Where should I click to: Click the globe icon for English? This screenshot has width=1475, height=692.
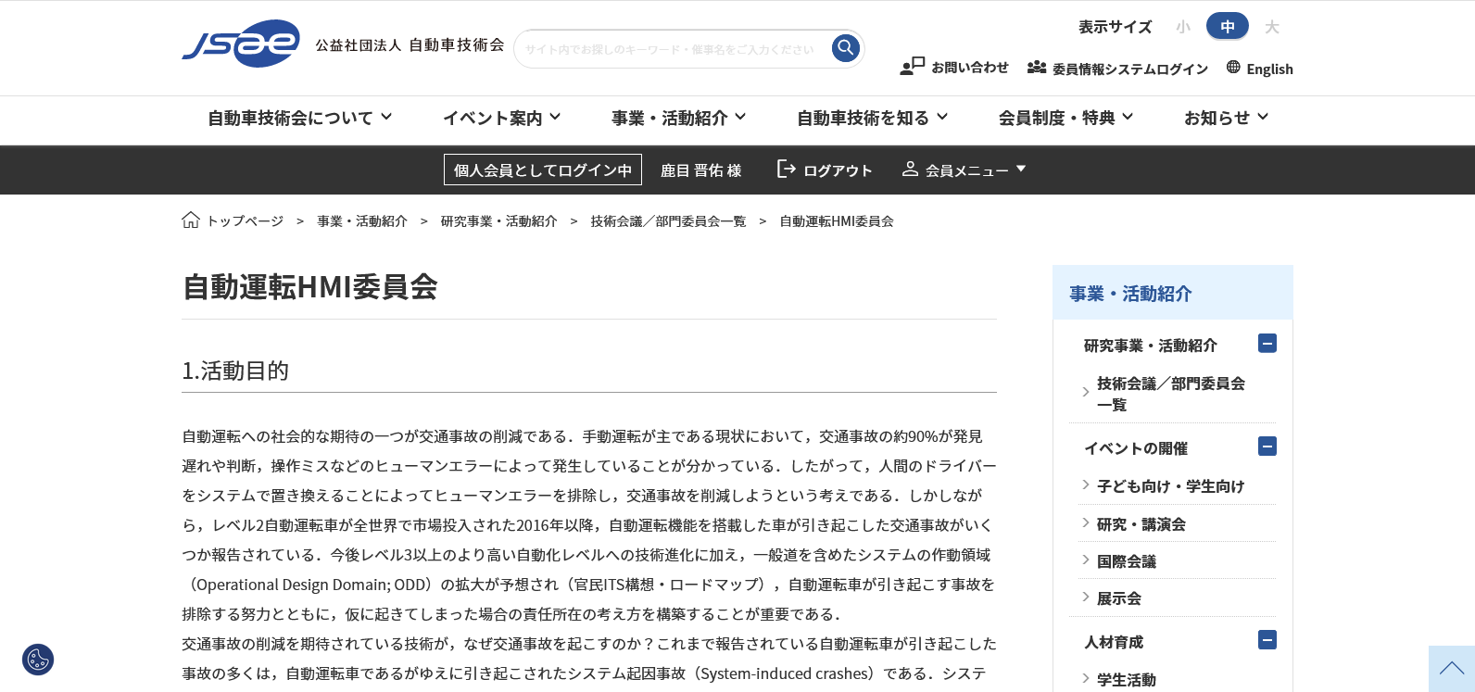click(x=1233, y=67)
